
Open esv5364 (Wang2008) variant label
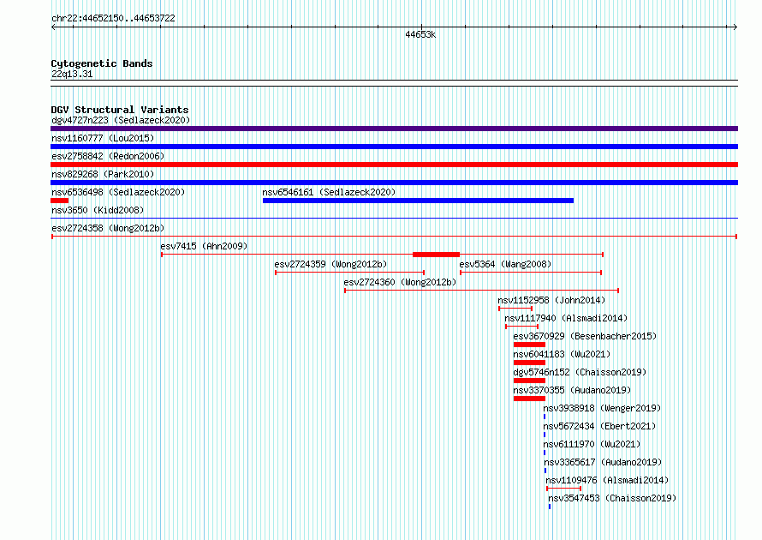(x=505, y=264)
